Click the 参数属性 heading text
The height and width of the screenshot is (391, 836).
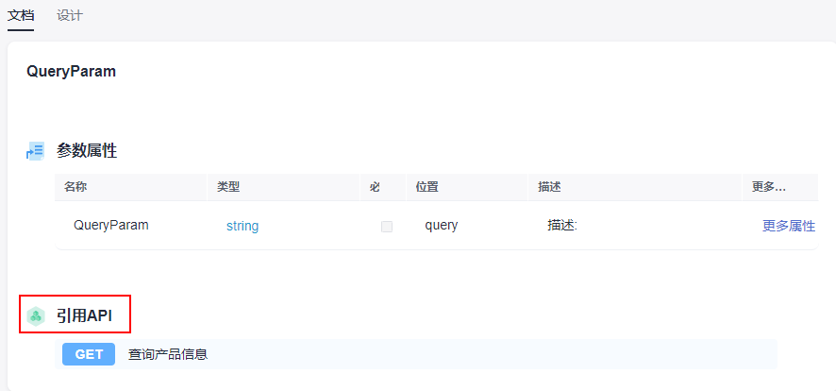(87, 151)
